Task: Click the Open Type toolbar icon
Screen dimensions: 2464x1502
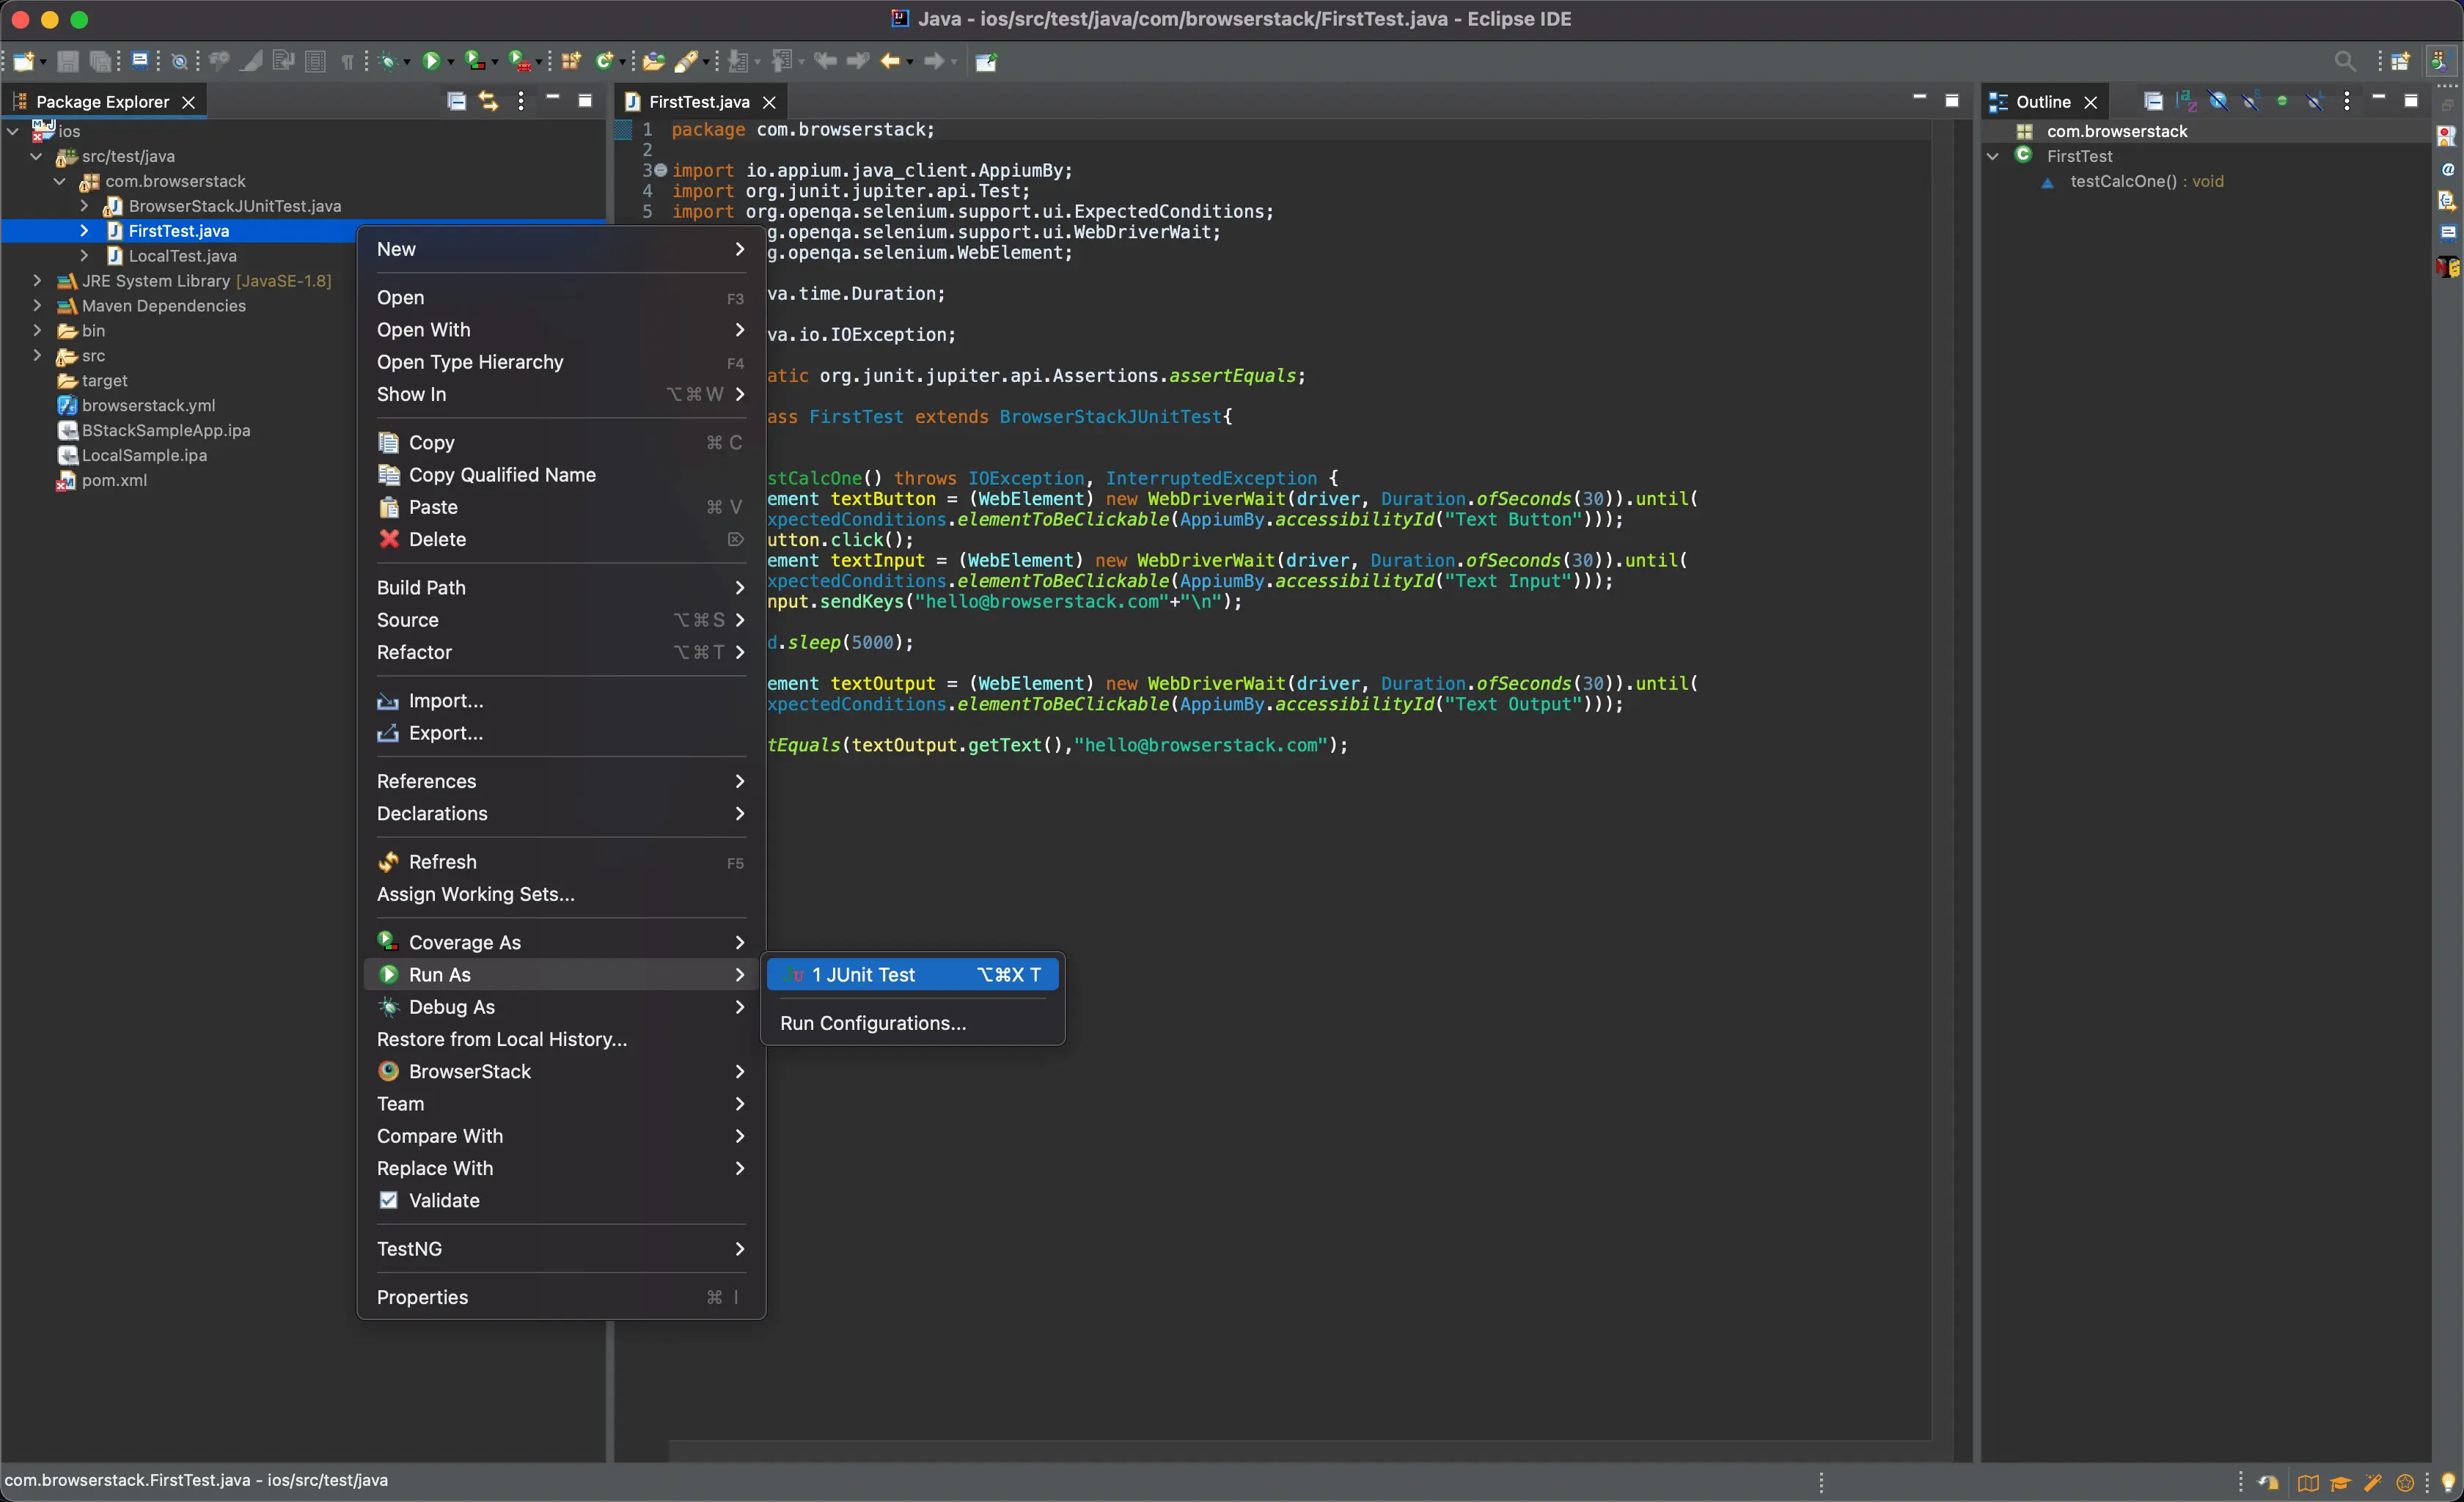Action: coord(653,62)
